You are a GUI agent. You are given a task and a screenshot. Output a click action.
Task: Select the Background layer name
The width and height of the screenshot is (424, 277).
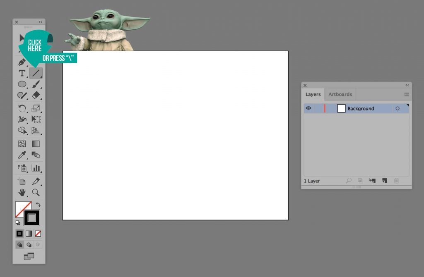[361, 109]
